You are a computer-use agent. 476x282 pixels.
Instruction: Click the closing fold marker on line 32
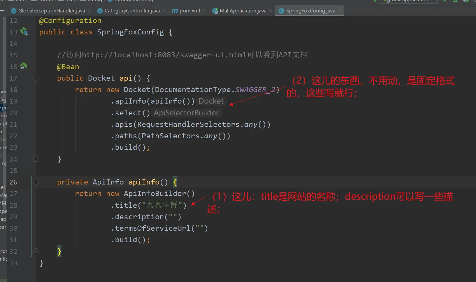coord(36,251)
